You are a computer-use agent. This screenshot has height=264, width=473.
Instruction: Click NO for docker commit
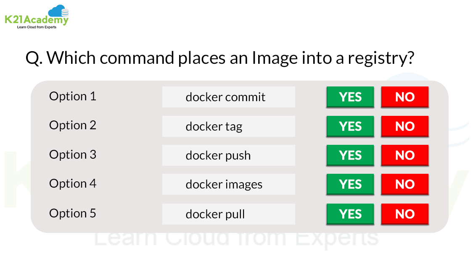[404, 97]
